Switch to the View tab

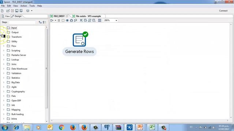point(6,16)
